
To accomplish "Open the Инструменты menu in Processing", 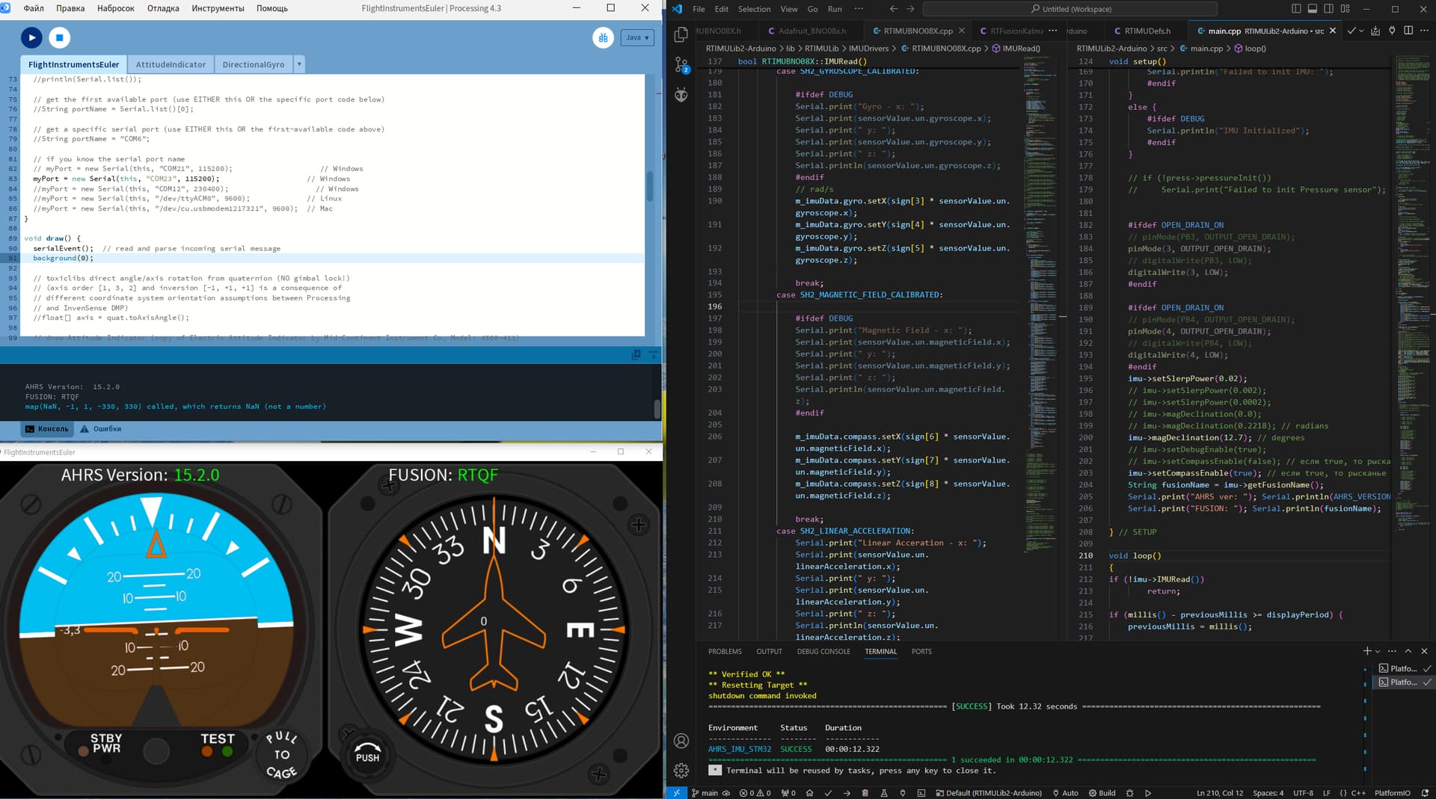I will (x=218, y=8).
